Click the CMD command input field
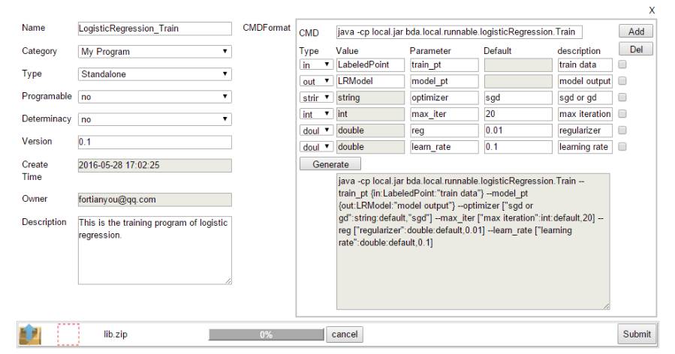Image resolution: width=675 pixels, height=354 pixels. (459, 31)
